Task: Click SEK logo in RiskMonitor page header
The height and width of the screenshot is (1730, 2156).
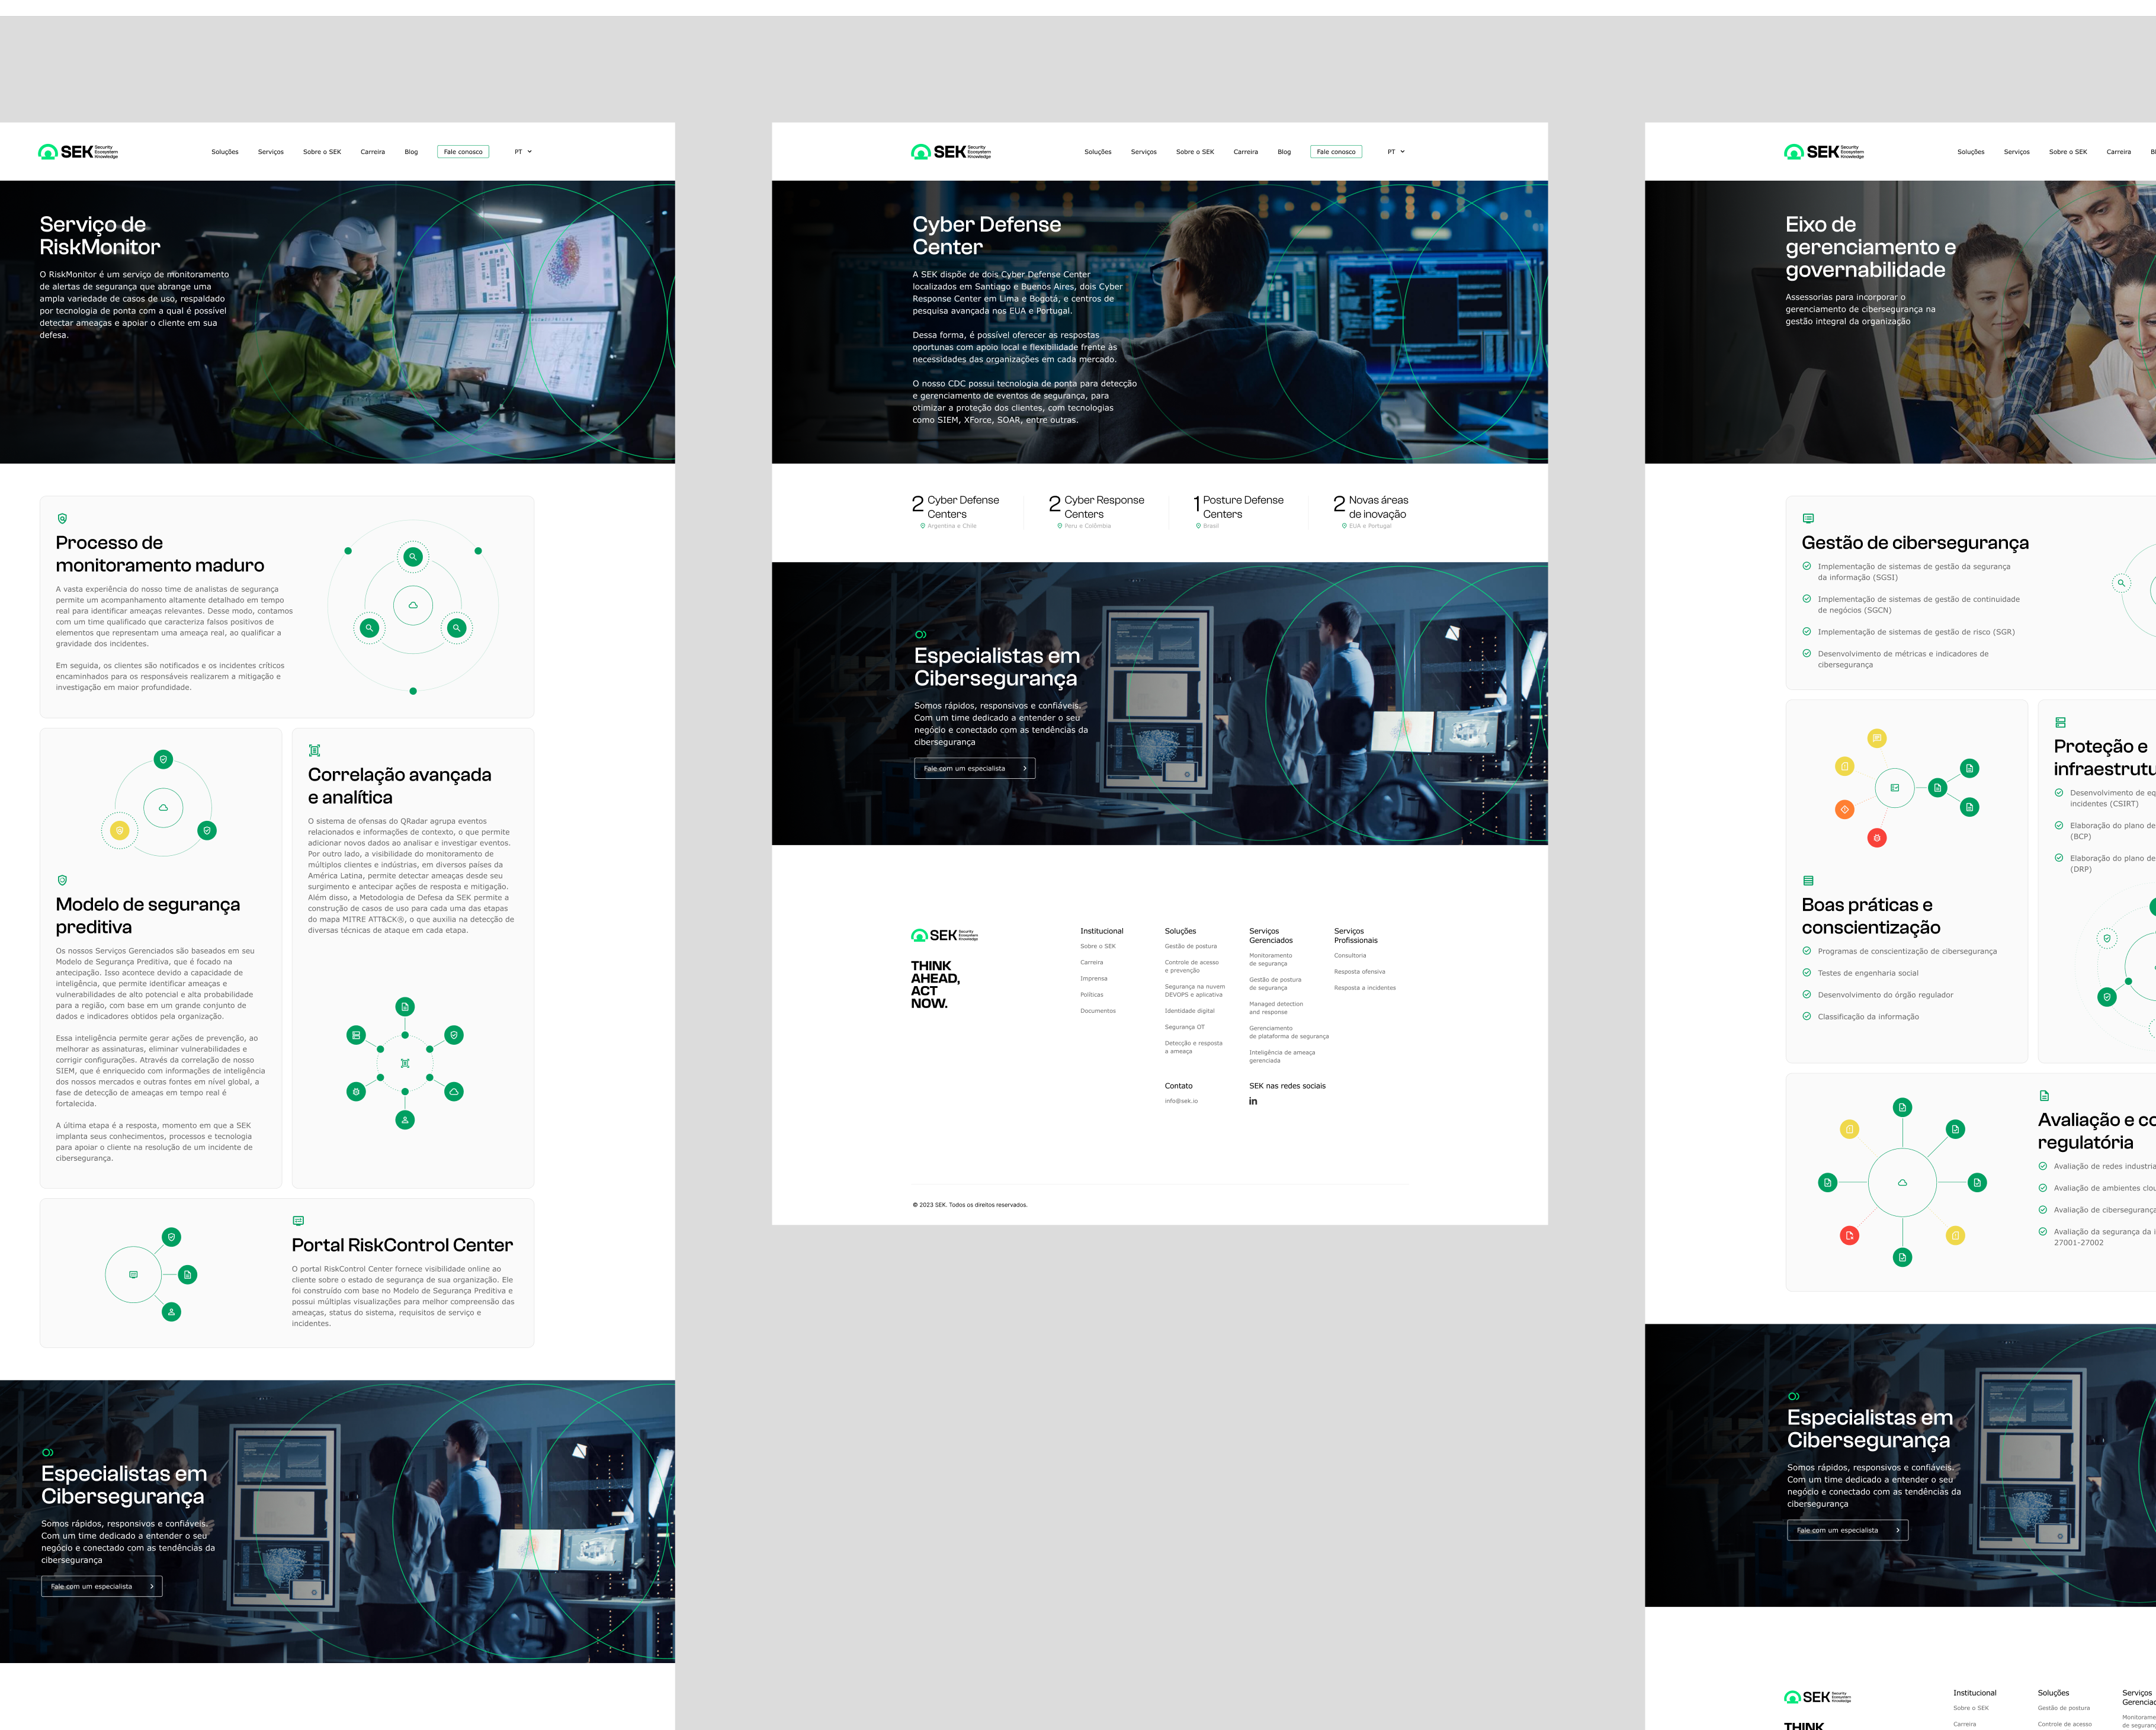Action: pyautogui.click(x=78, y=152)
